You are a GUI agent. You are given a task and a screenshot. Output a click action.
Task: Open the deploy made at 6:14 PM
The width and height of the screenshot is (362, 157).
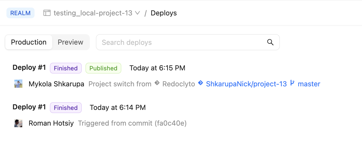pos(29,107)
